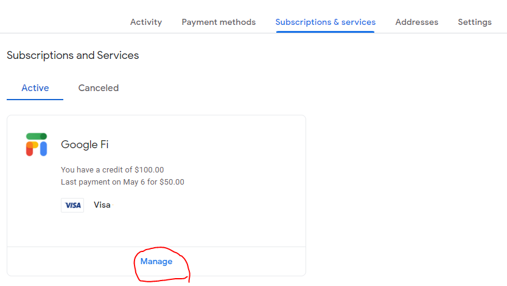Go to the Addresses tab
Screen dimensions: 507x286
(x=416, y=22)
